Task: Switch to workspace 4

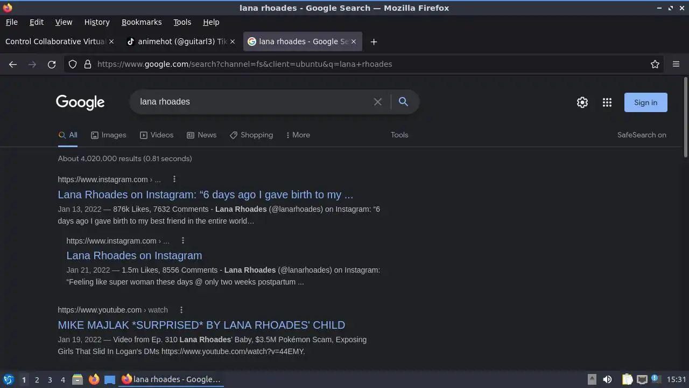Action: (62, 380)
